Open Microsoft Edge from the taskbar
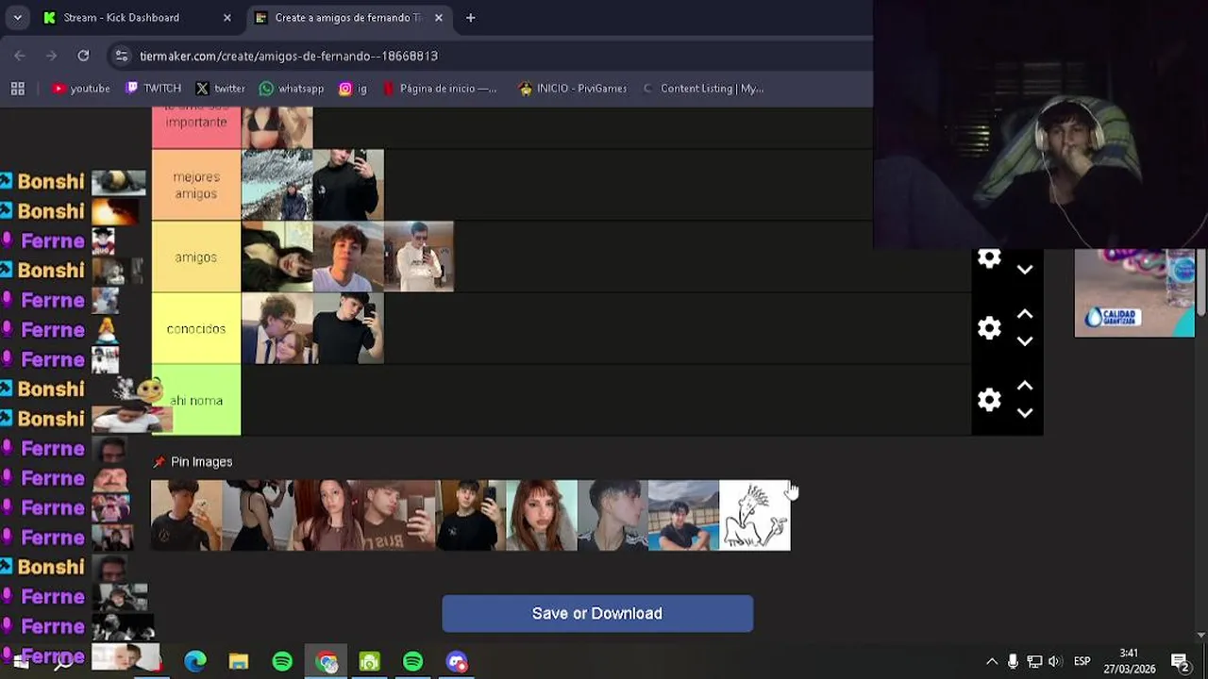 195,661
